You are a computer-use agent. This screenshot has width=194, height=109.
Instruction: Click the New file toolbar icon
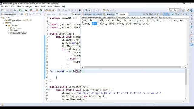[2, 10]
